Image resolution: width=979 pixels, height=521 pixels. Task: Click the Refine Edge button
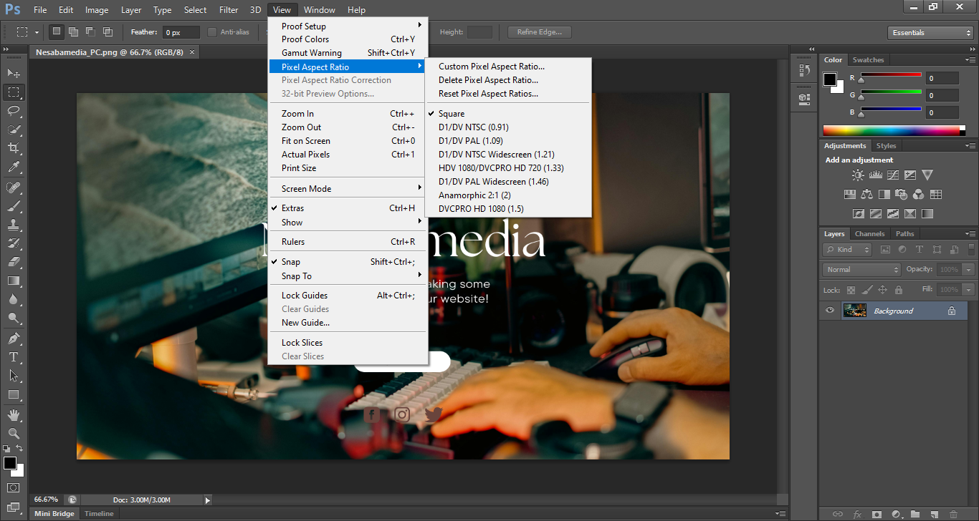tap(539, 32)
